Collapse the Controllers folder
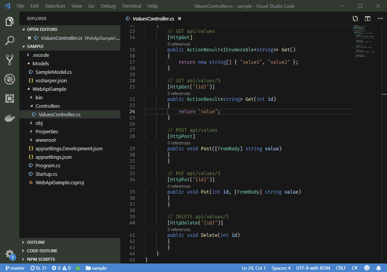 tap(47, 106)
